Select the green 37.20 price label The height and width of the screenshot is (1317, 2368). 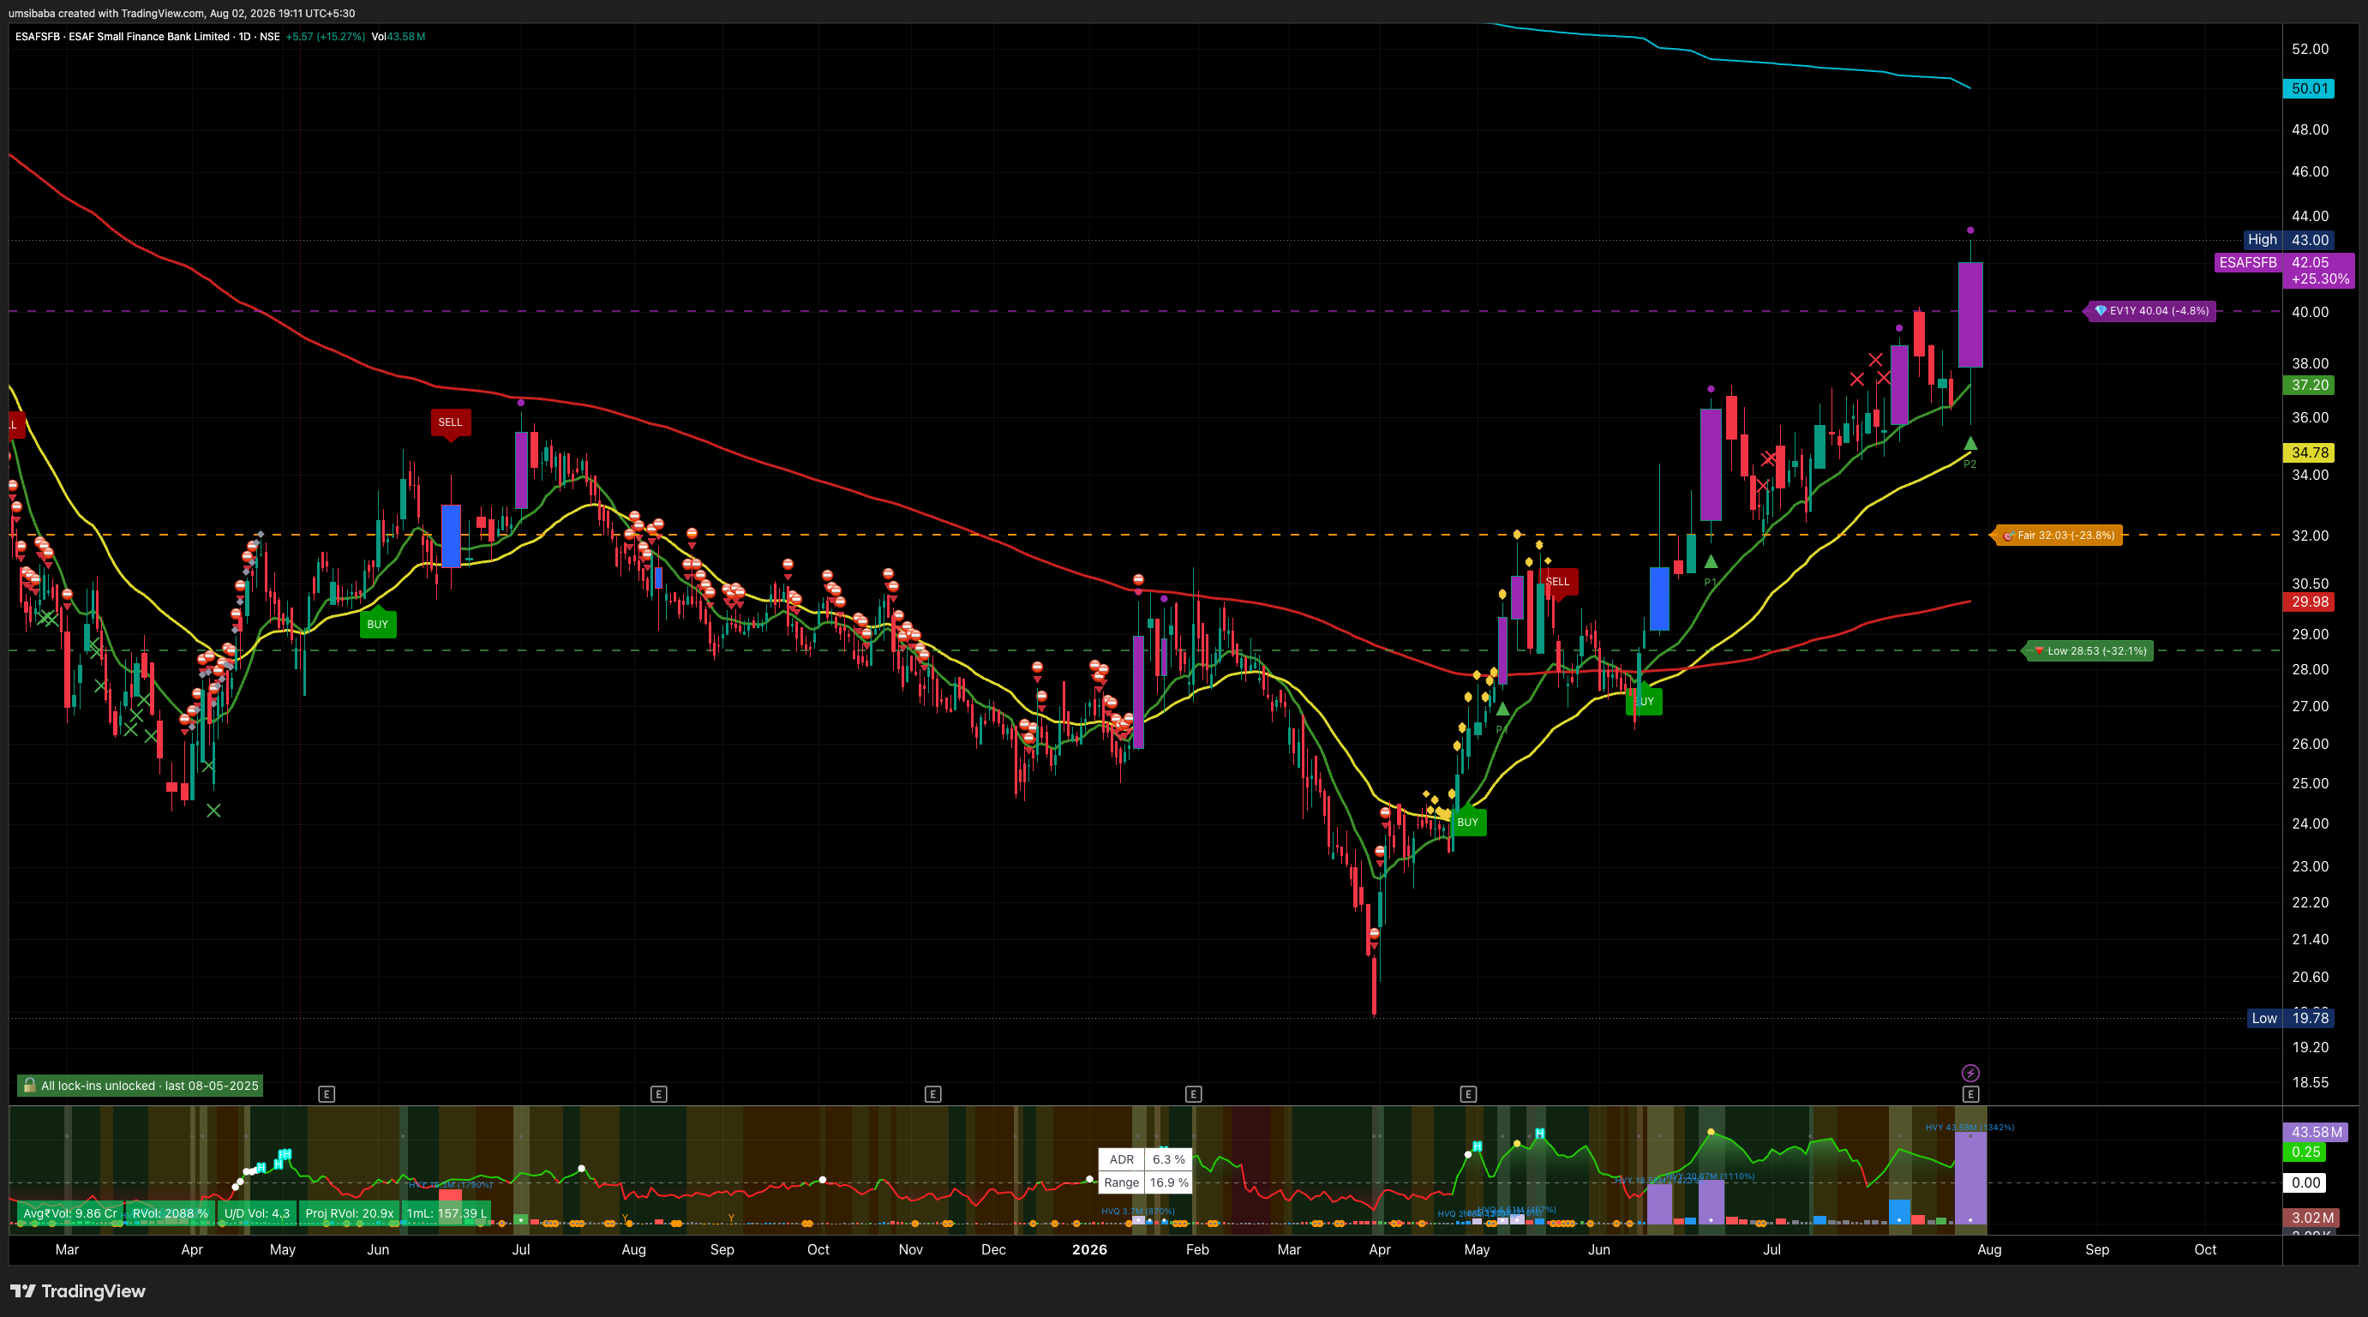click(2308, 385)
